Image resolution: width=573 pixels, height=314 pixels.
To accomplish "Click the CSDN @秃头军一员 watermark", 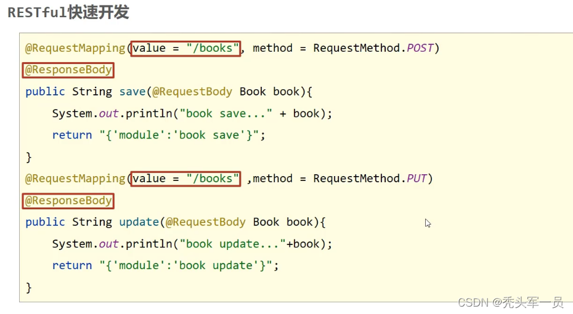I will click(511, 302).
